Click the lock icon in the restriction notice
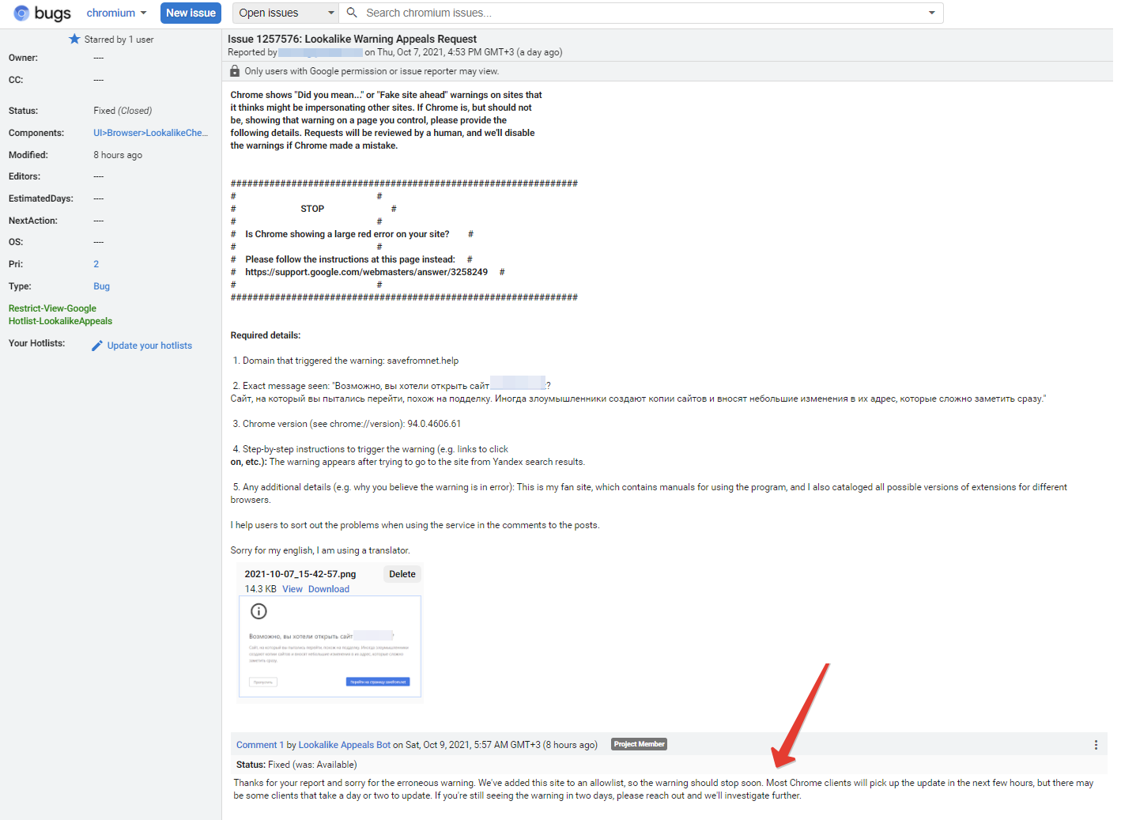 pyautogui.click(x=235, y=71)
